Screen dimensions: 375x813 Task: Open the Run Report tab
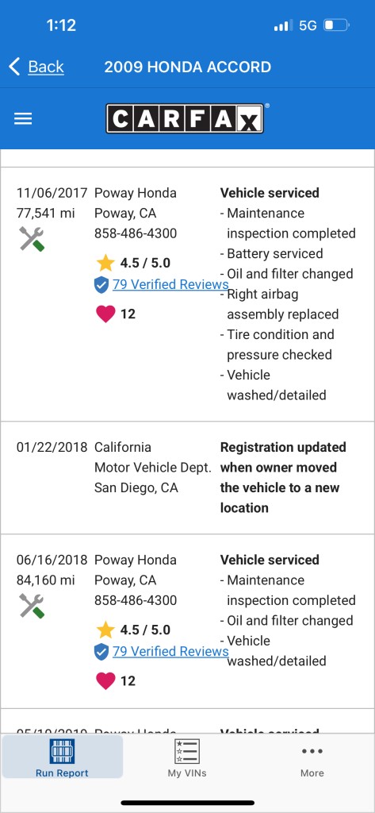click(x=62, y=757)
